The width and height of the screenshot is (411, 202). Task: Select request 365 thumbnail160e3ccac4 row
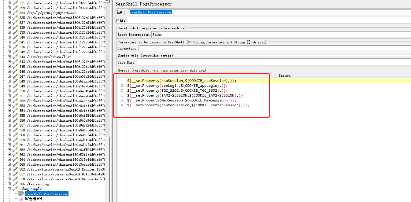click(x=62, y=164)
